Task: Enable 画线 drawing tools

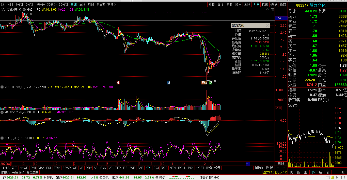Action: click(x=247, y=5)
